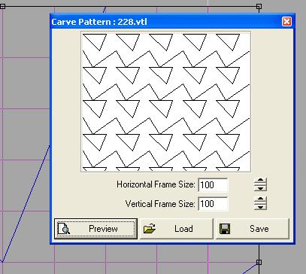Click the floppy disk icon on Save
The height and width of the screenshot is (274, 306).
(x=225, y=229)
